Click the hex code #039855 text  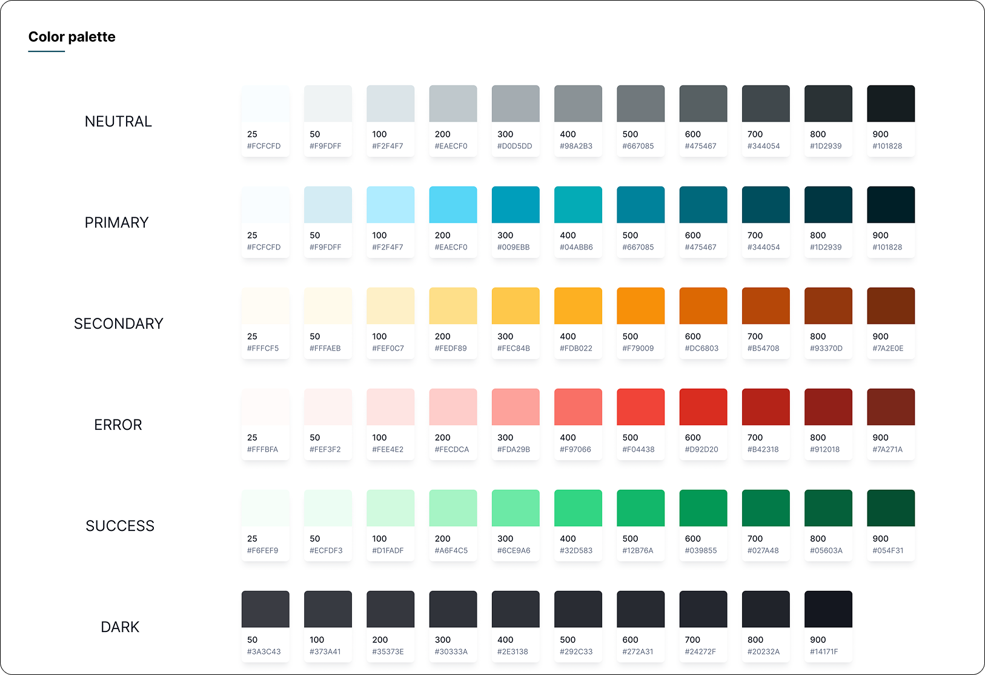(701, 551)
